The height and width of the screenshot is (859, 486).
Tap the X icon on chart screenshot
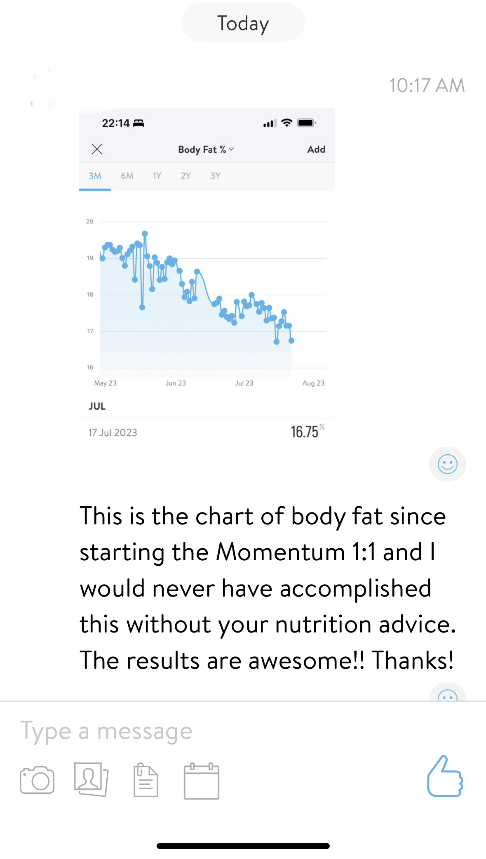[97, 149]
